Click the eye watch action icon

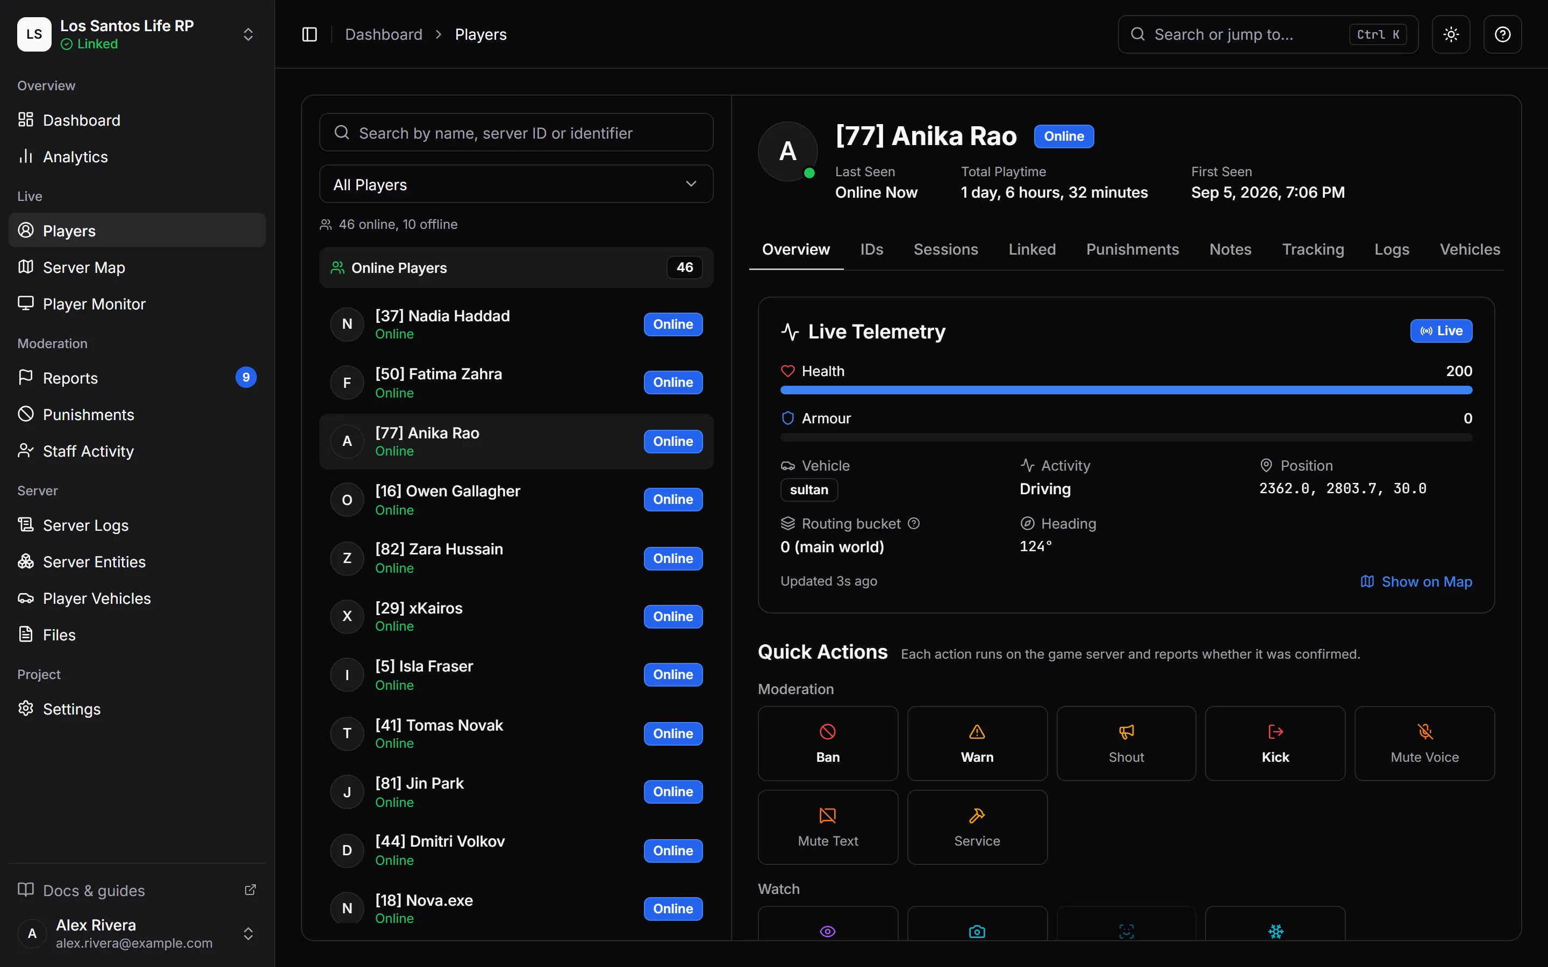pos(828,931)
